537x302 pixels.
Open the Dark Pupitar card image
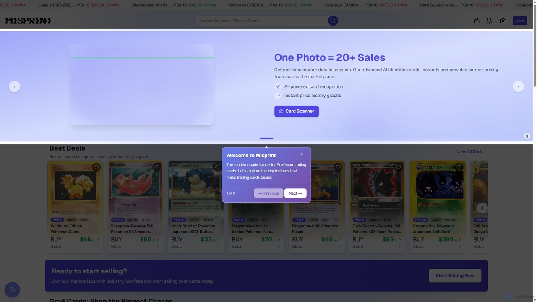[377, 189]
